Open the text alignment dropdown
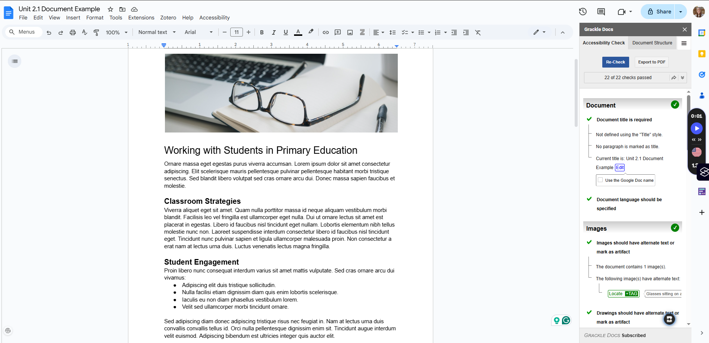709x343 pixels. 379,32
